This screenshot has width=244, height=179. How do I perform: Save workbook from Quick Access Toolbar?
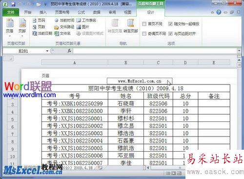13,4
